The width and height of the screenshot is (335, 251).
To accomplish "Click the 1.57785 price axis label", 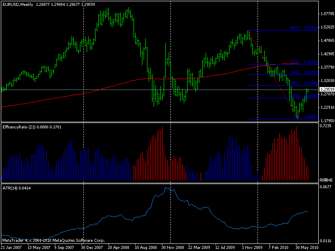I will 327,14.
